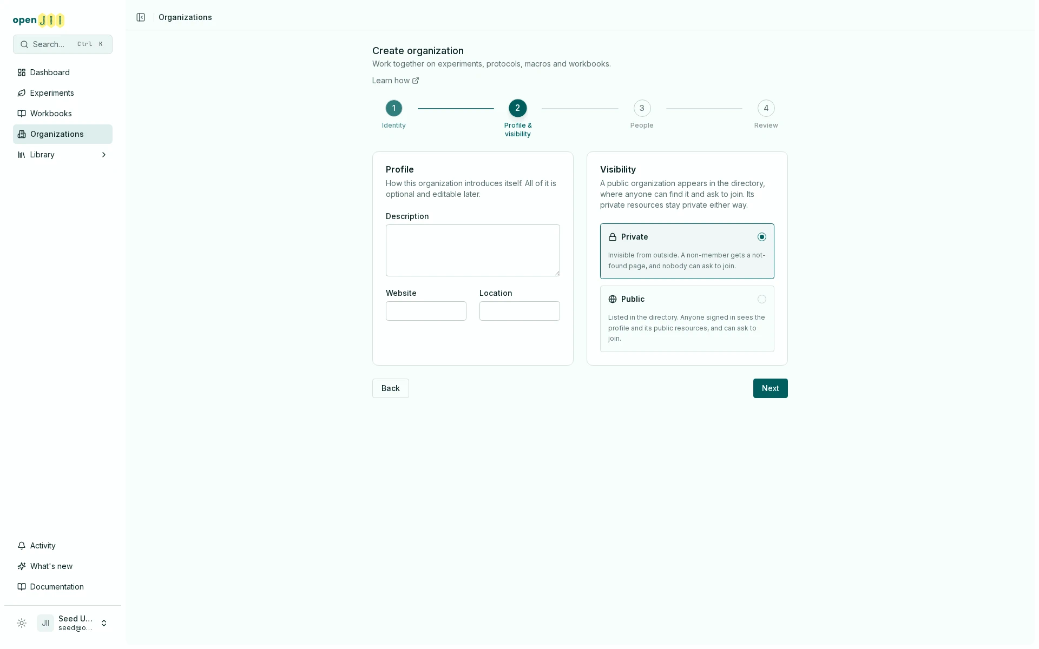
Task: Focus the Description text area
Action: 473,250
